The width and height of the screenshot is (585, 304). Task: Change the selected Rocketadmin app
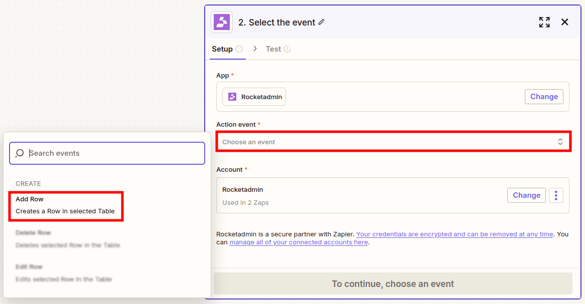[x=544, y=97]
